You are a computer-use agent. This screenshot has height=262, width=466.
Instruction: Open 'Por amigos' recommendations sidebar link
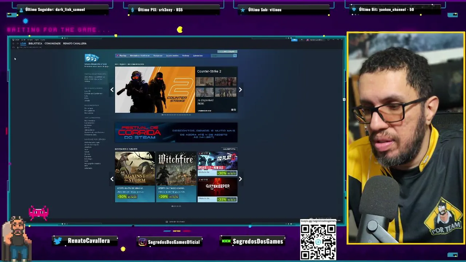[89, 108]
